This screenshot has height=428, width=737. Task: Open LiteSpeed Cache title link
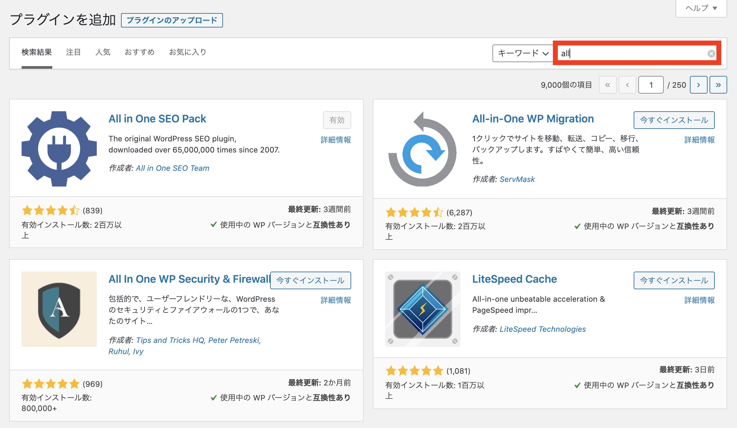pyautogui.click(x=514, y=279)
